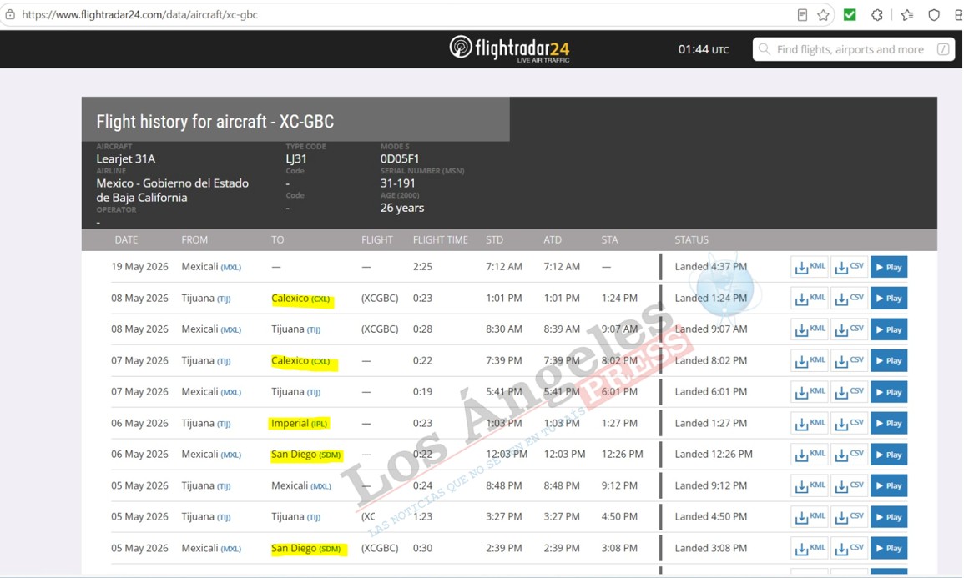Click the shield icon in browser toolbar

934,15
